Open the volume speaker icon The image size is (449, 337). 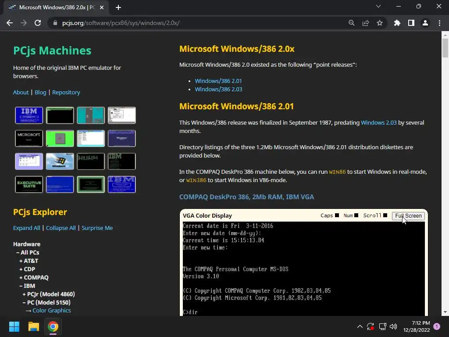(x=393, y=326)
